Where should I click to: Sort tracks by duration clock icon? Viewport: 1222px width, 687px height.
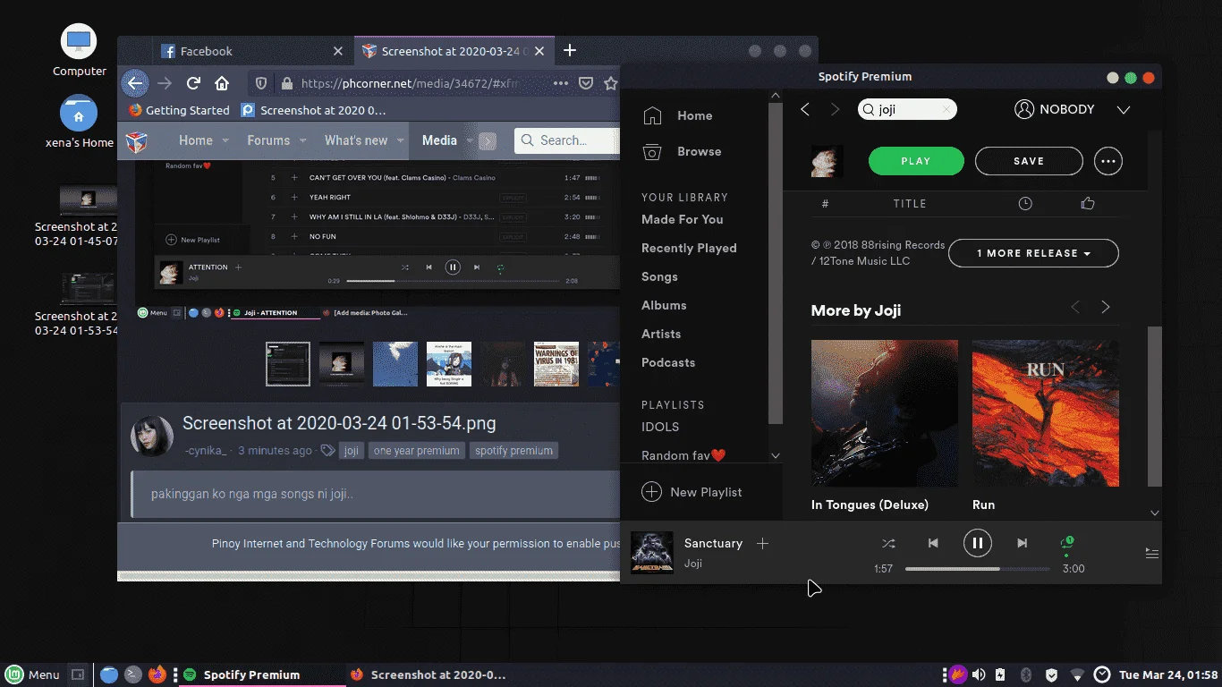pyautogui.click(x=1025, y=204)
